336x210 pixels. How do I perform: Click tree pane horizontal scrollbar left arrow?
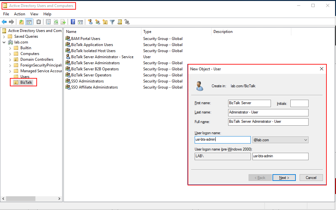[x=3, y=198]
